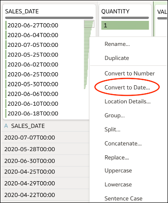Select value 2020-06-25T00:00 in tile
The height and width of the screenshot is (203, 168).
[x=33, y=74]
